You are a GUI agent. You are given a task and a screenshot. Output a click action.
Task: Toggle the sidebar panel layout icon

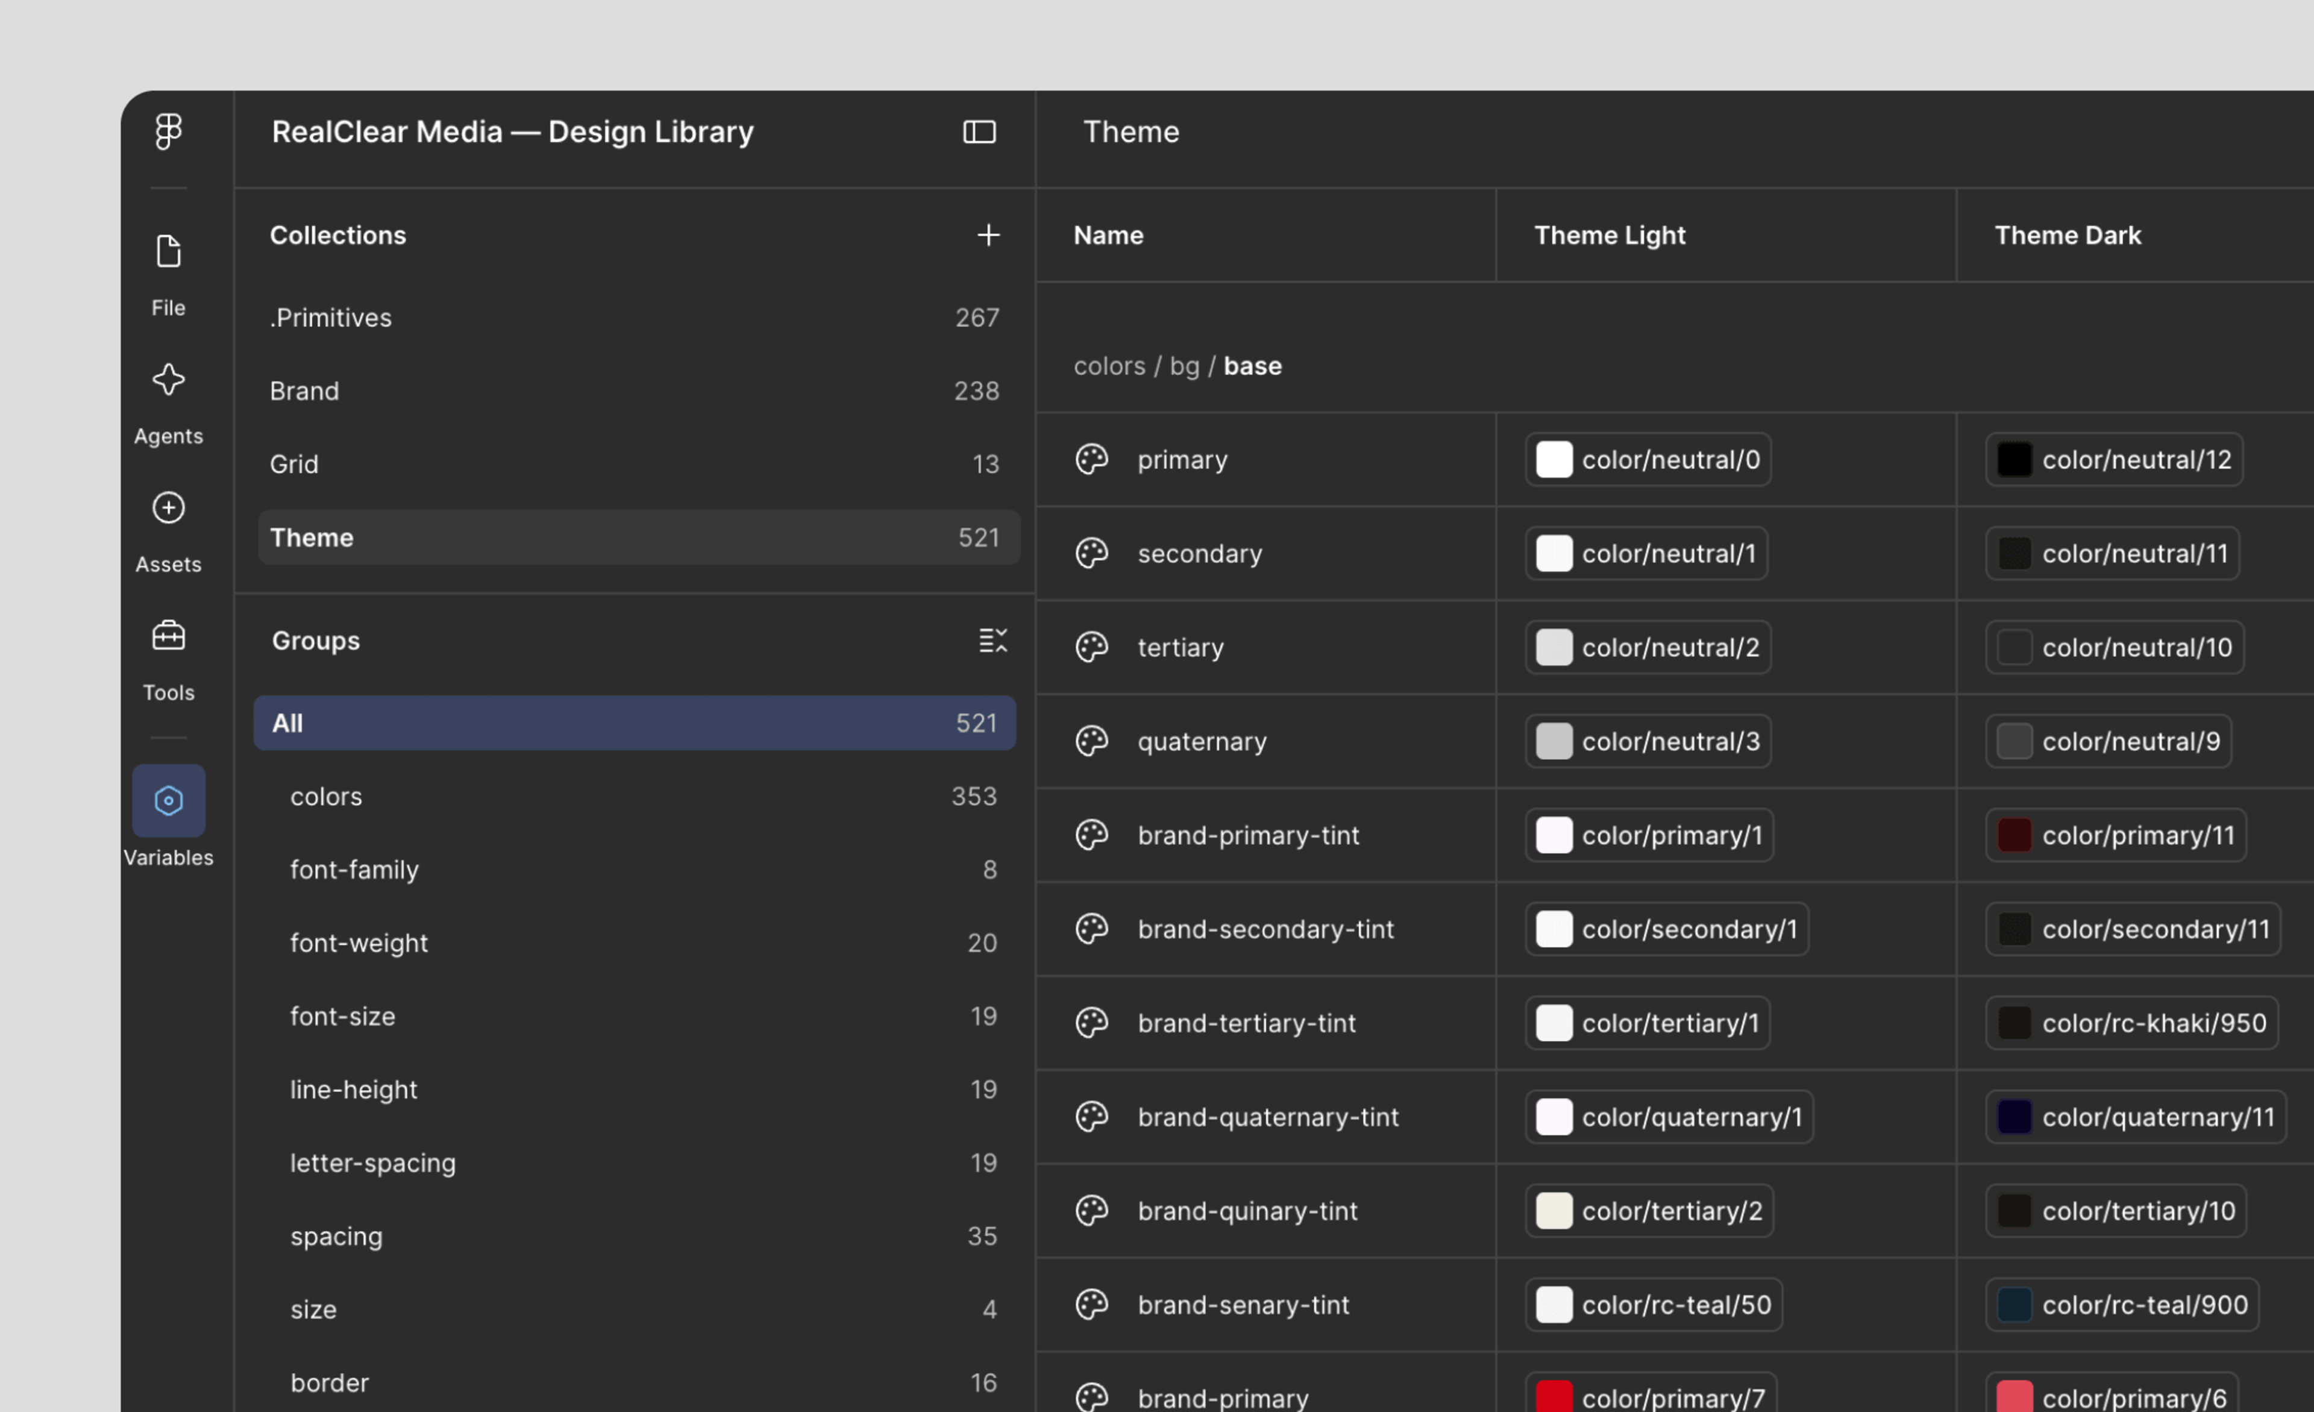point(979,131)
